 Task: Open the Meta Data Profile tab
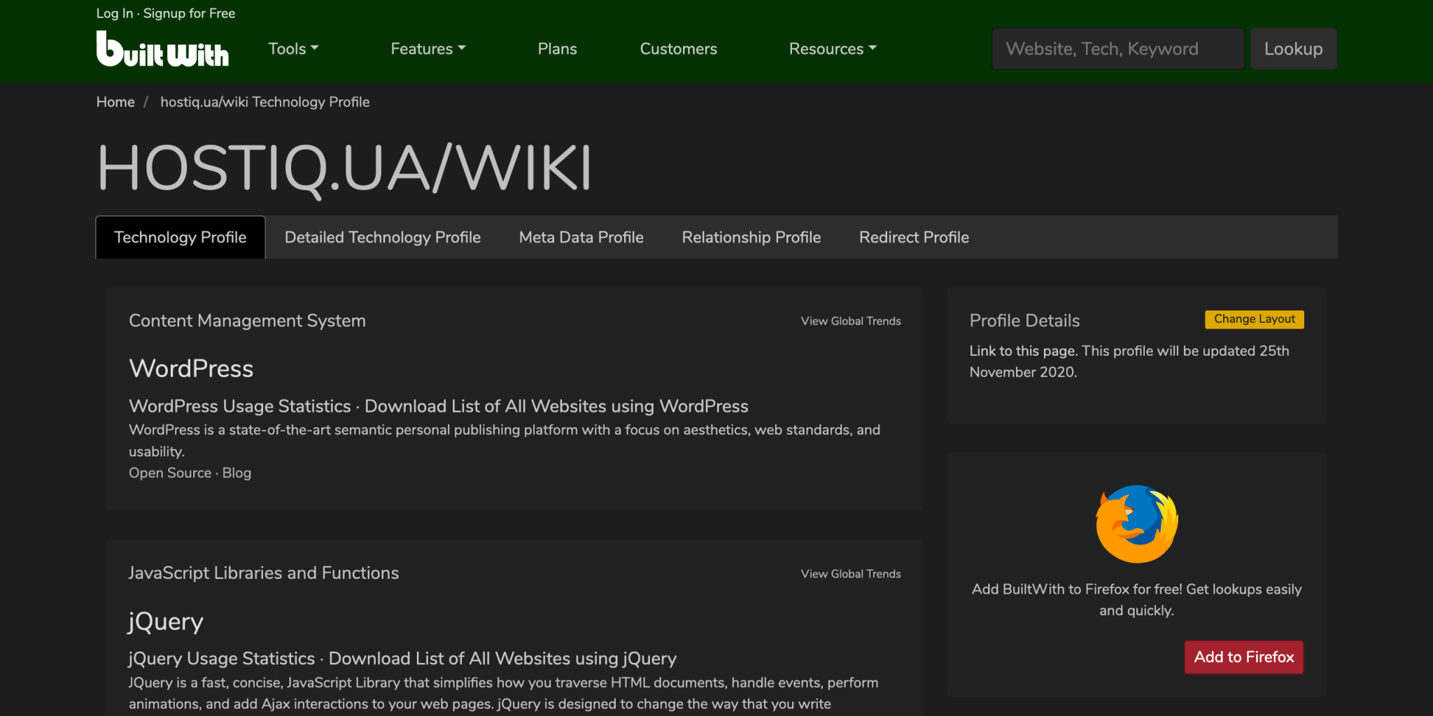[581, 237]
